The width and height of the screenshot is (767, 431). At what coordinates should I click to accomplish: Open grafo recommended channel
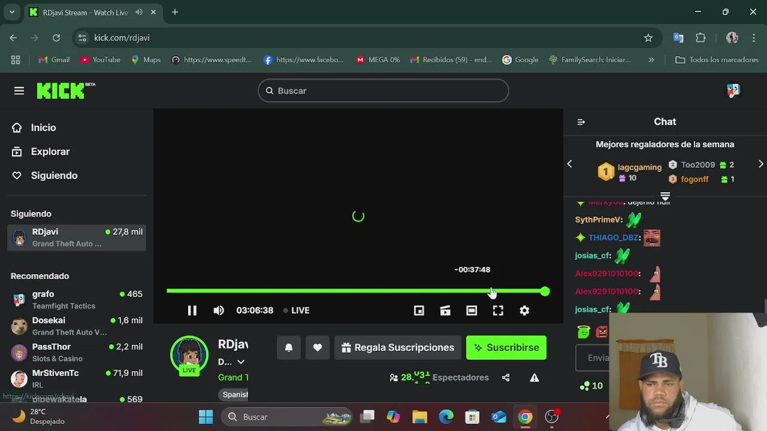coord(77,300)
